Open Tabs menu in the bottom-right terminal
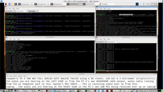This screenshot has height=92, width=163. [105, 39]
